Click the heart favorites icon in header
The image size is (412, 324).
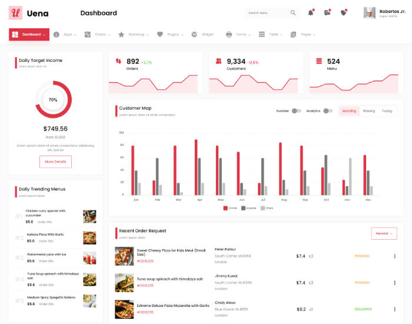pos(344,13)
